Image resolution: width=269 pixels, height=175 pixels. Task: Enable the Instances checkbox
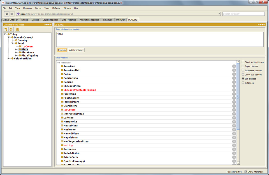click(x=243, y=83)
